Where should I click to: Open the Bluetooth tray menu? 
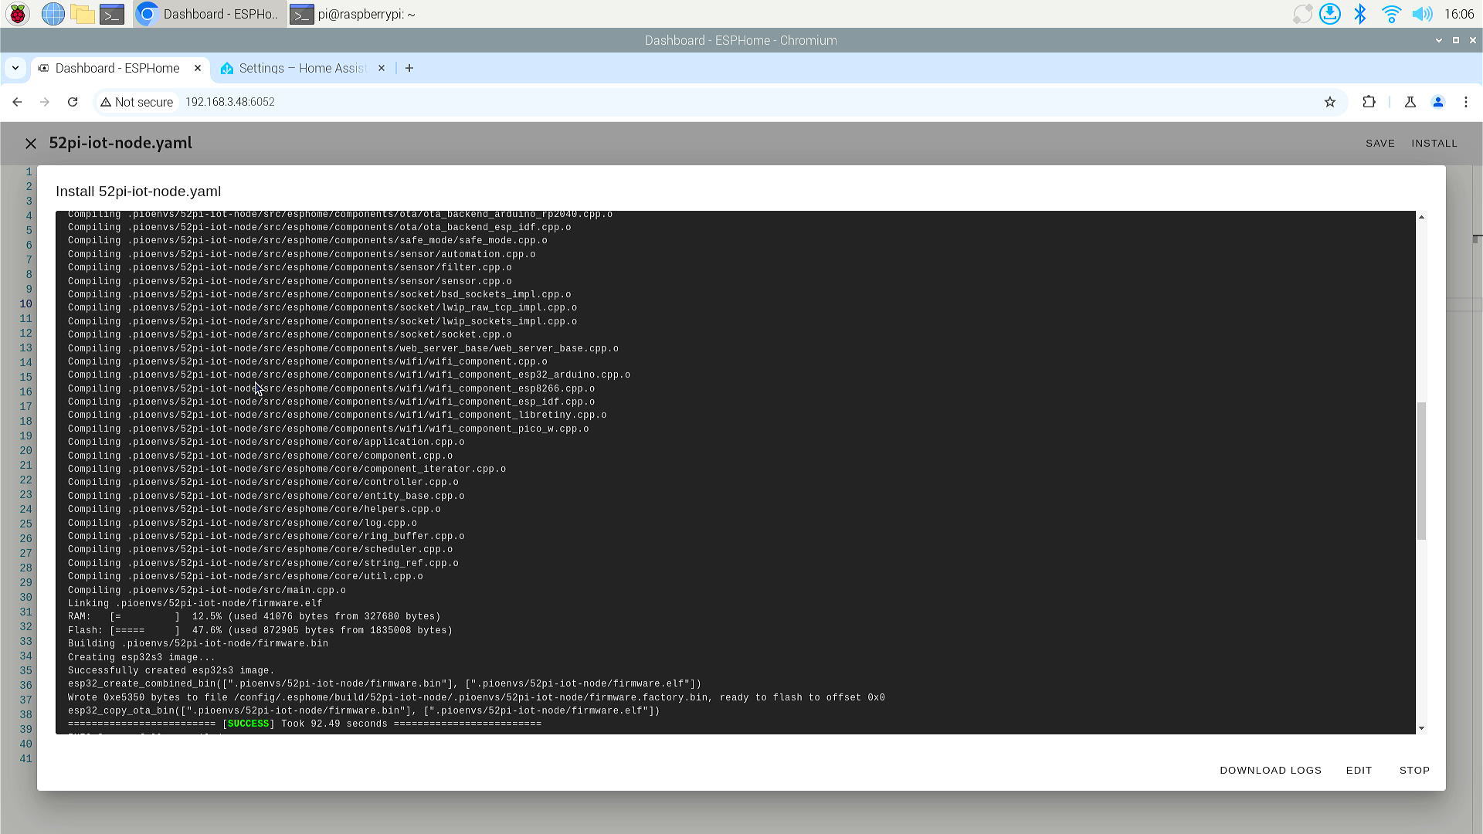pyautogui.click(x=1360, y=14)
